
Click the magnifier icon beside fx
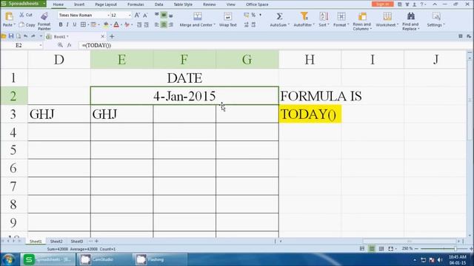[x=60, y=45]
